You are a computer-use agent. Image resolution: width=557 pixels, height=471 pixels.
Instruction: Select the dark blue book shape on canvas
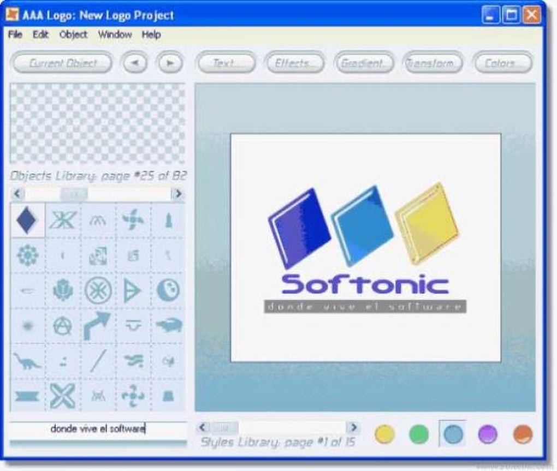pyautogui.click(x=299, y=228)
